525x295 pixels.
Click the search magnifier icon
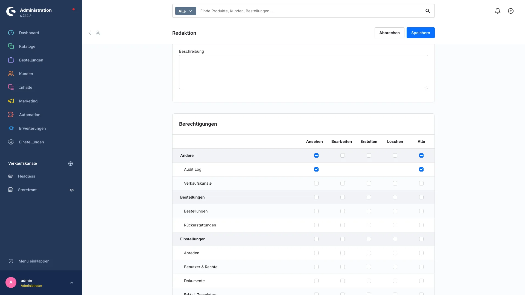[x=428, y=11]
